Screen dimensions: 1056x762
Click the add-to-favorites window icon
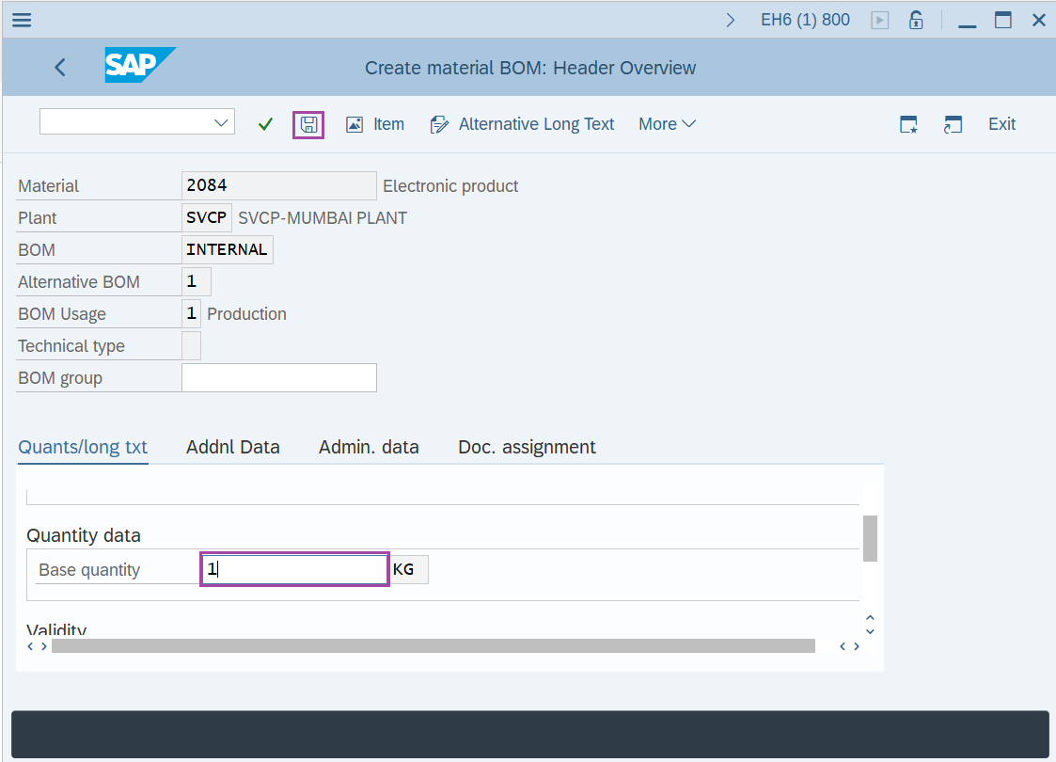[907, 123]
